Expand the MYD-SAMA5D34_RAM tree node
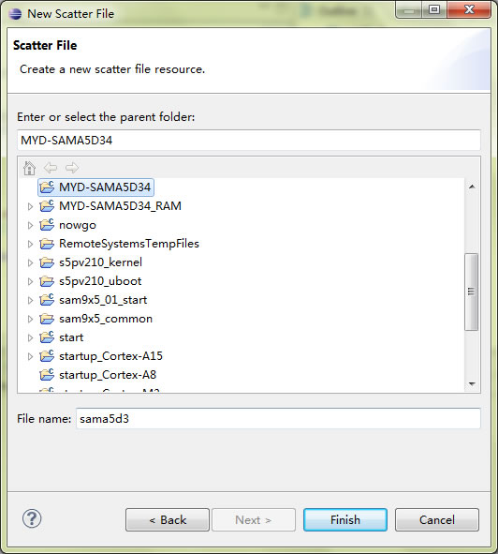498x554 pixels. 30,206
